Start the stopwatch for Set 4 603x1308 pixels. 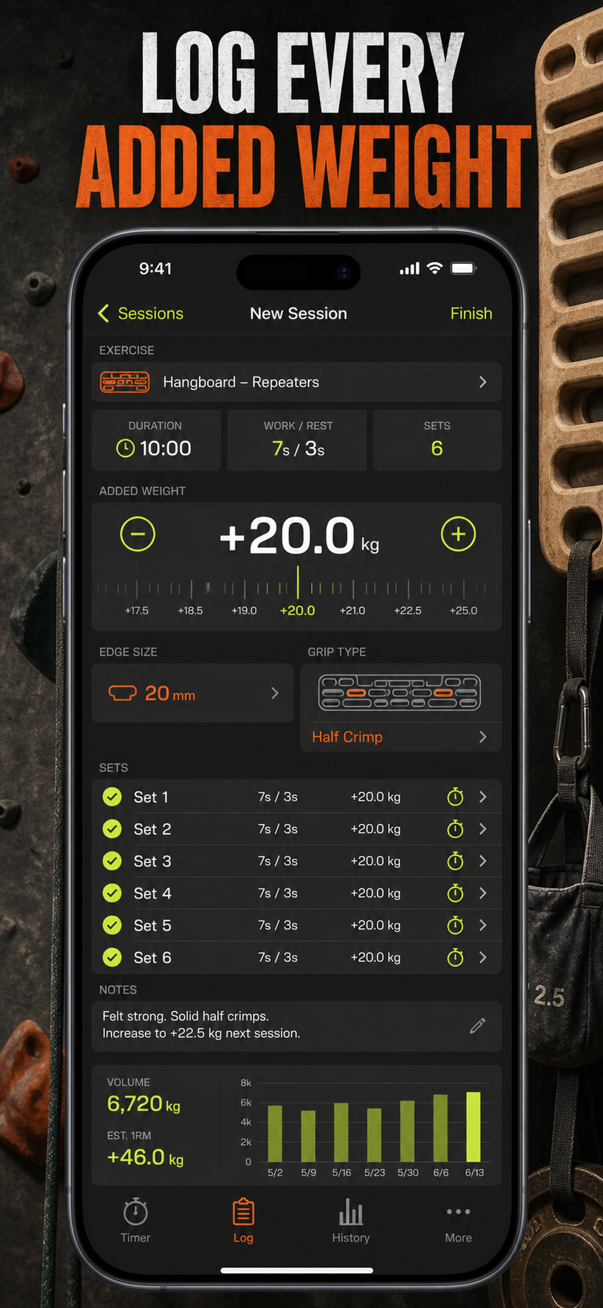(455, 893)
